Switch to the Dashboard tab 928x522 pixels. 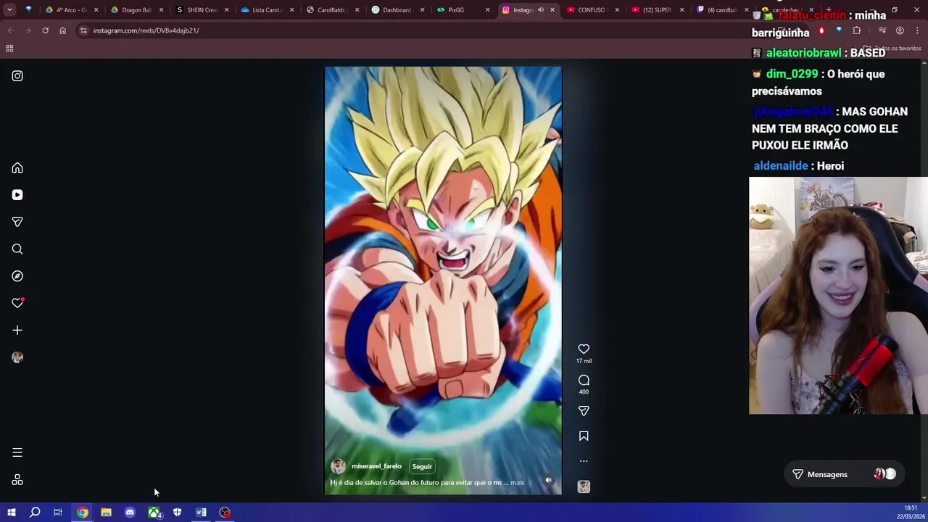pos(397,10)
